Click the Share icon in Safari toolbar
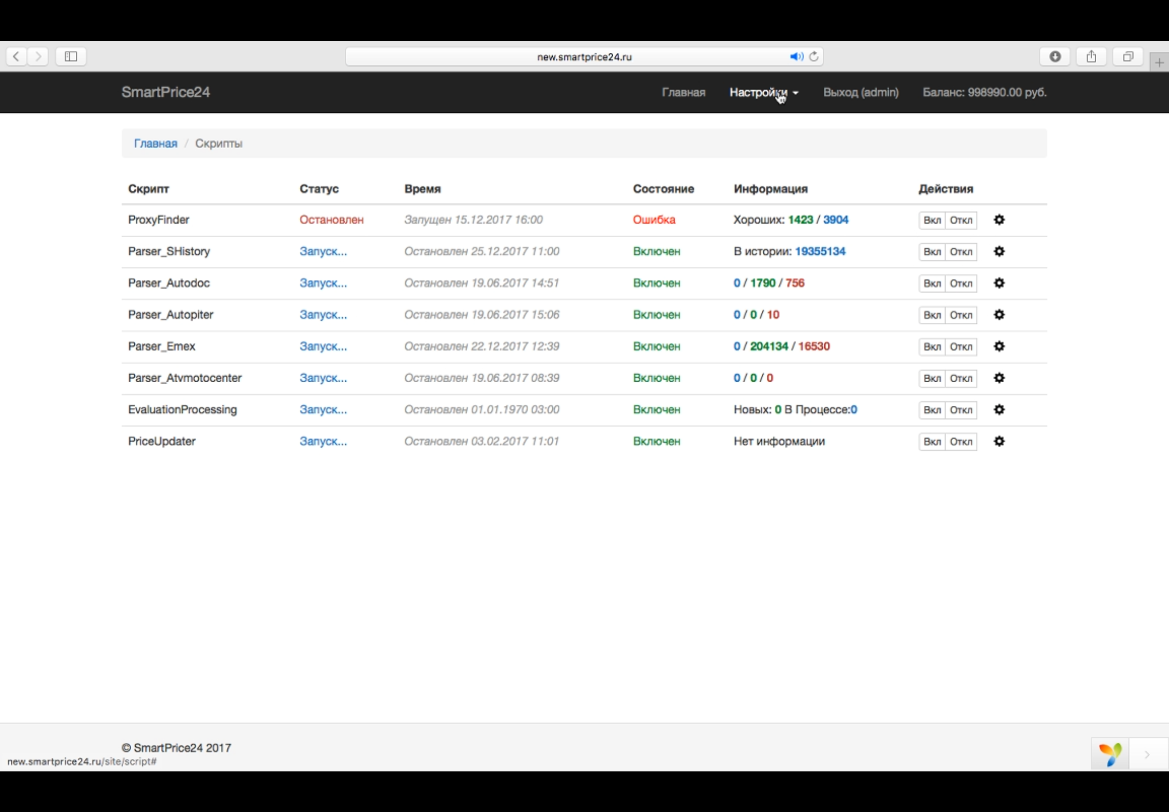Viewport: 1169px width, 812px height. 1091,56
